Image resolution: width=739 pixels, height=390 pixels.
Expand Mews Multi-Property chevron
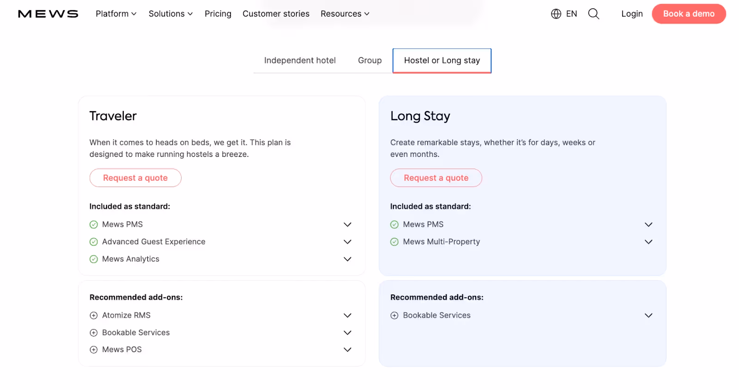[648, 242]
